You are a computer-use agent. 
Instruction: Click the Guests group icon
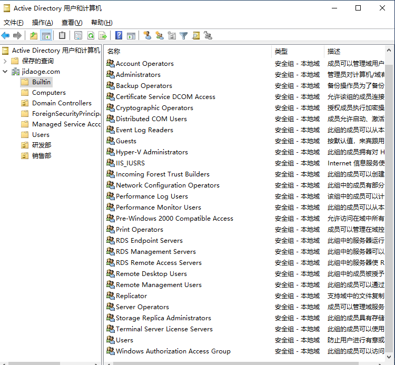pos(111,141)
